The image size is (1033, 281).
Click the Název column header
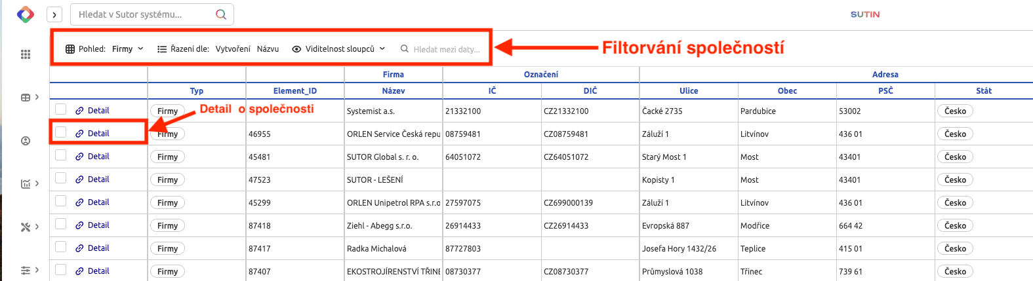(x=394, y=91)
